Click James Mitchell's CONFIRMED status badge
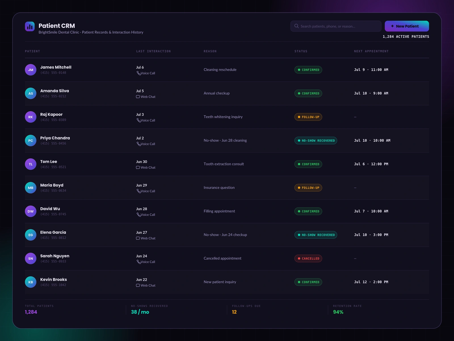454x341 pixels. pyautogui.click(x=308, y=70)
